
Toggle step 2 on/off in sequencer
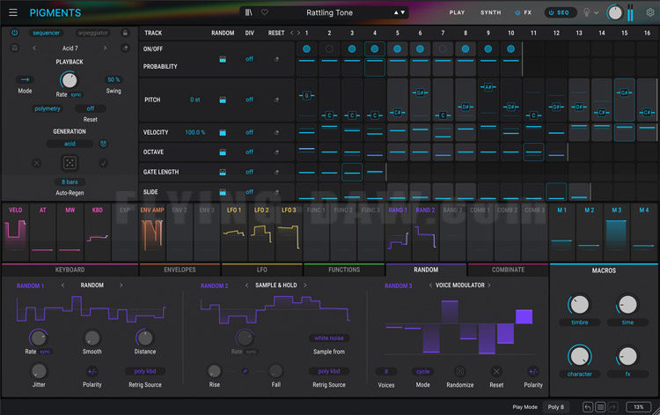[329, 49]
